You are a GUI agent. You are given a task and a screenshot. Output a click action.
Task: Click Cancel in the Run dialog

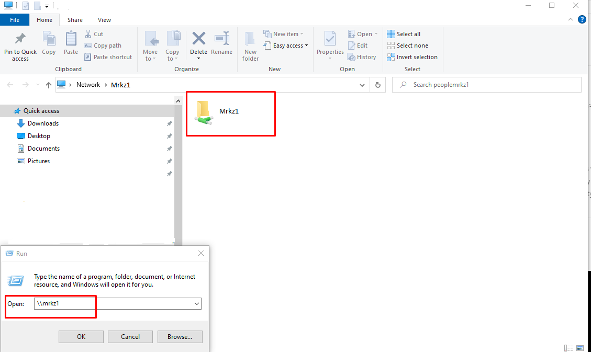pos(130,336)
